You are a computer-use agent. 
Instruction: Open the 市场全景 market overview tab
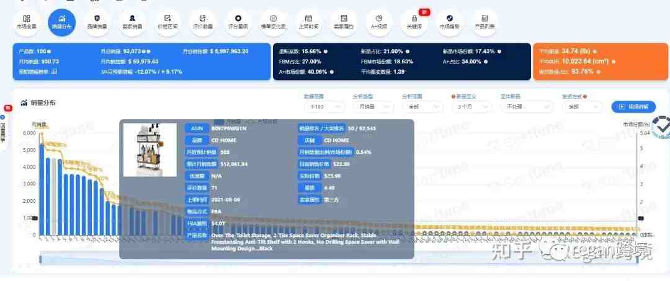(27, 22)
